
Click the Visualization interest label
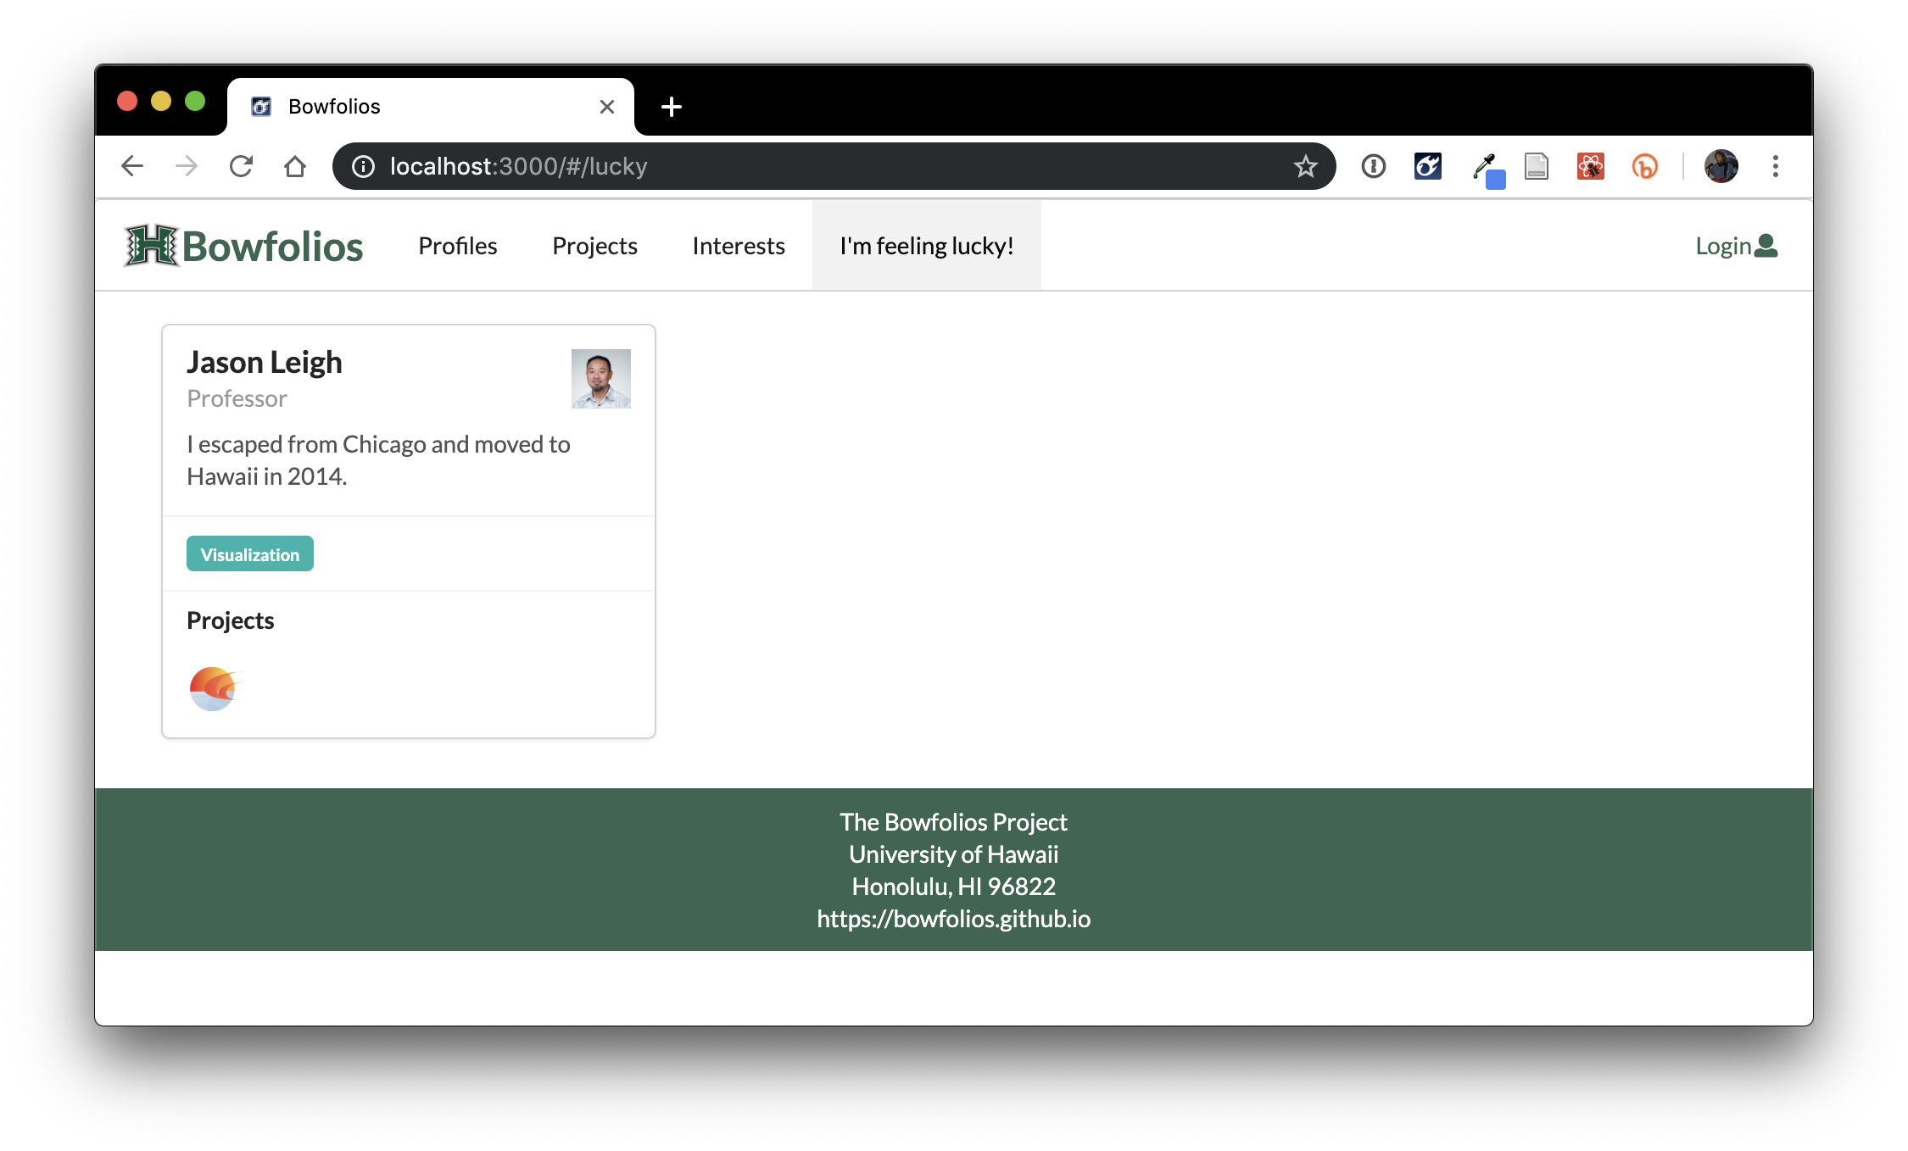pyautogui.click(x=249, y=554)
